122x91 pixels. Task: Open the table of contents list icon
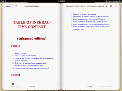click(x=16, y=6)
